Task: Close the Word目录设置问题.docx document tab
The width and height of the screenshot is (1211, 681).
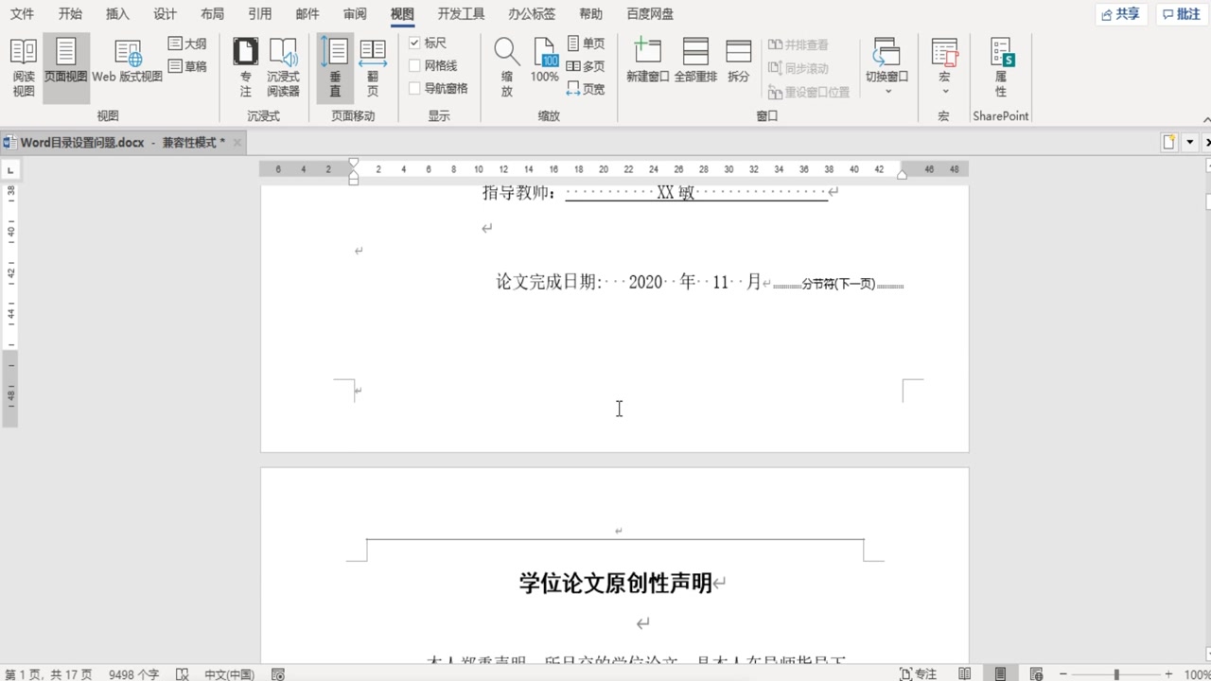Action: tap(237, 143)
